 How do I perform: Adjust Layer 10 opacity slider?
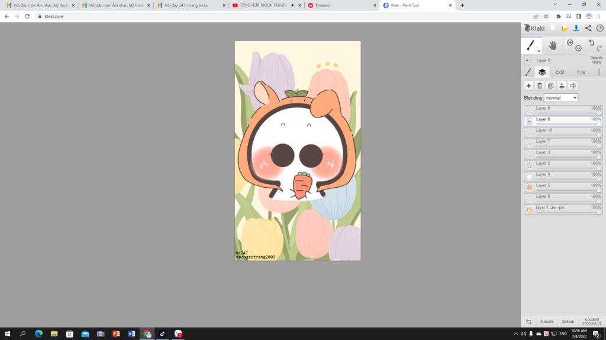(568, 135)
